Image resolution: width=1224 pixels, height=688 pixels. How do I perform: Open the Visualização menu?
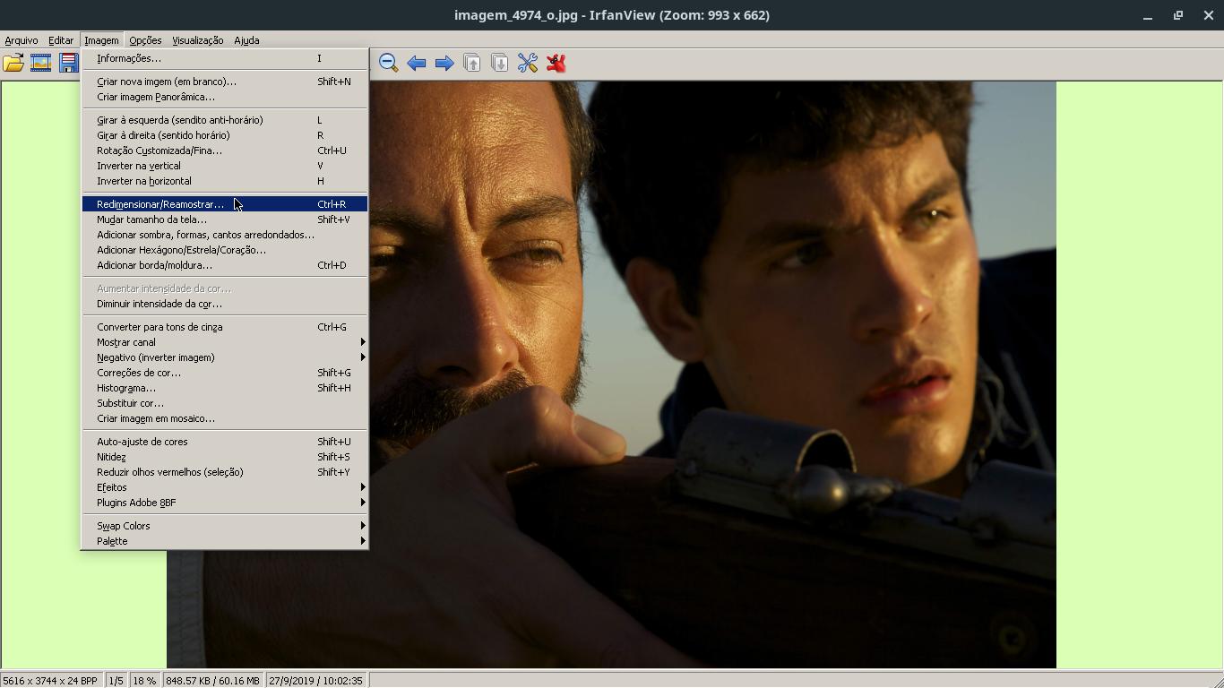click(x=197, y=40)
